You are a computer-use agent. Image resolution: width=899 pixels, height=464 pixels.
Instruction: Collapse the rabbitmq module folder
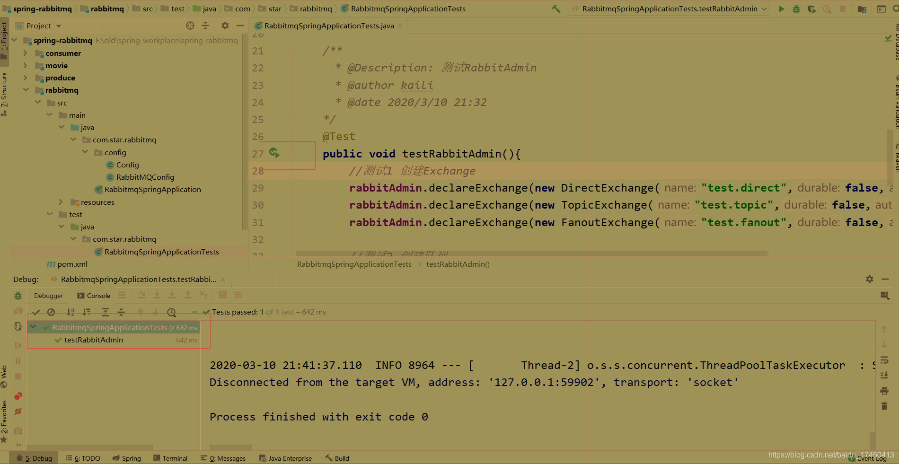(26, 90)
